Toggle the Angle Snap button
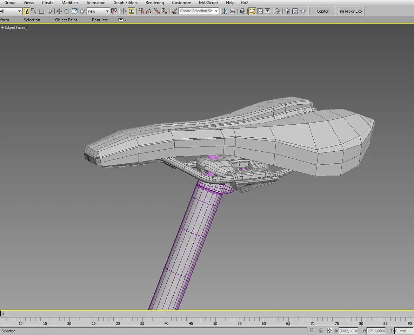Viewport: 414px width, 335px height. [149, 11]
